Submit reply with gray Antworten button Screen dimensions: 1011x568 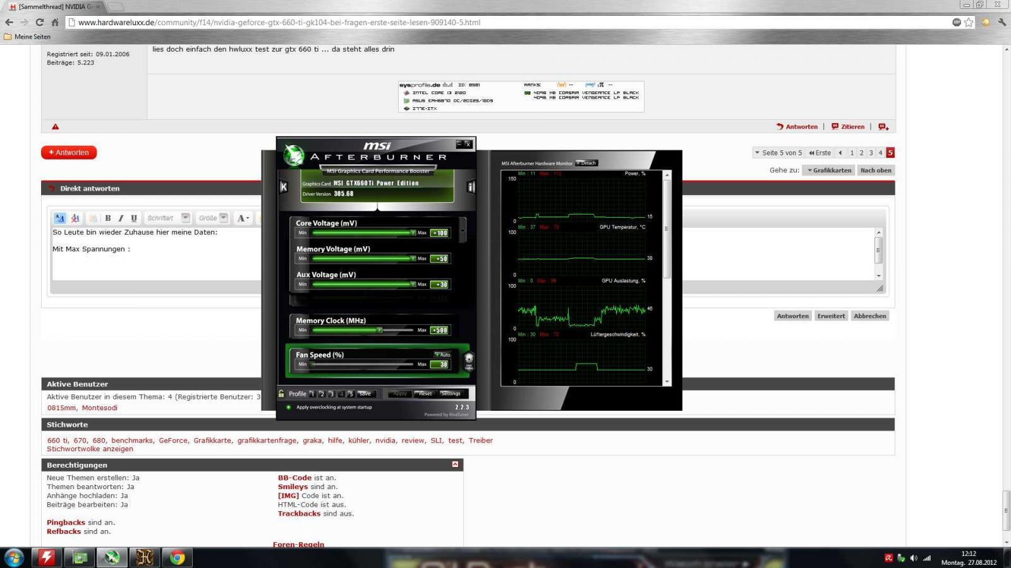pyautogui.click(x=792, y=316)
